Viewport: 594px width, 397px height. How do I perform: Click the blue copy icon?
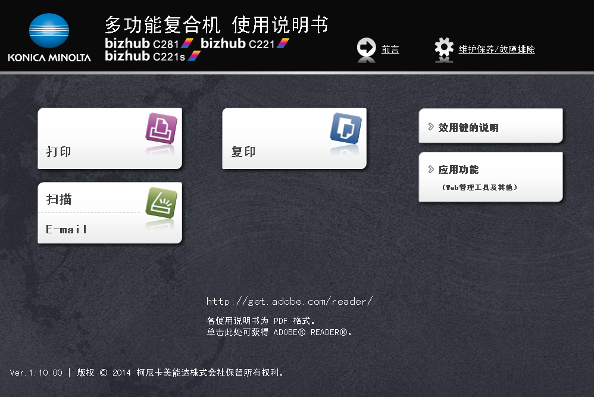point(345,128)
